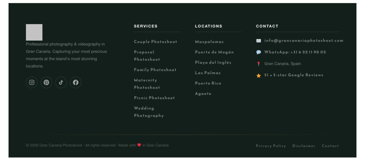Screen dimensions: 365x160
Task: Open the Facebook page icon
Action: (x=76, y=82)
